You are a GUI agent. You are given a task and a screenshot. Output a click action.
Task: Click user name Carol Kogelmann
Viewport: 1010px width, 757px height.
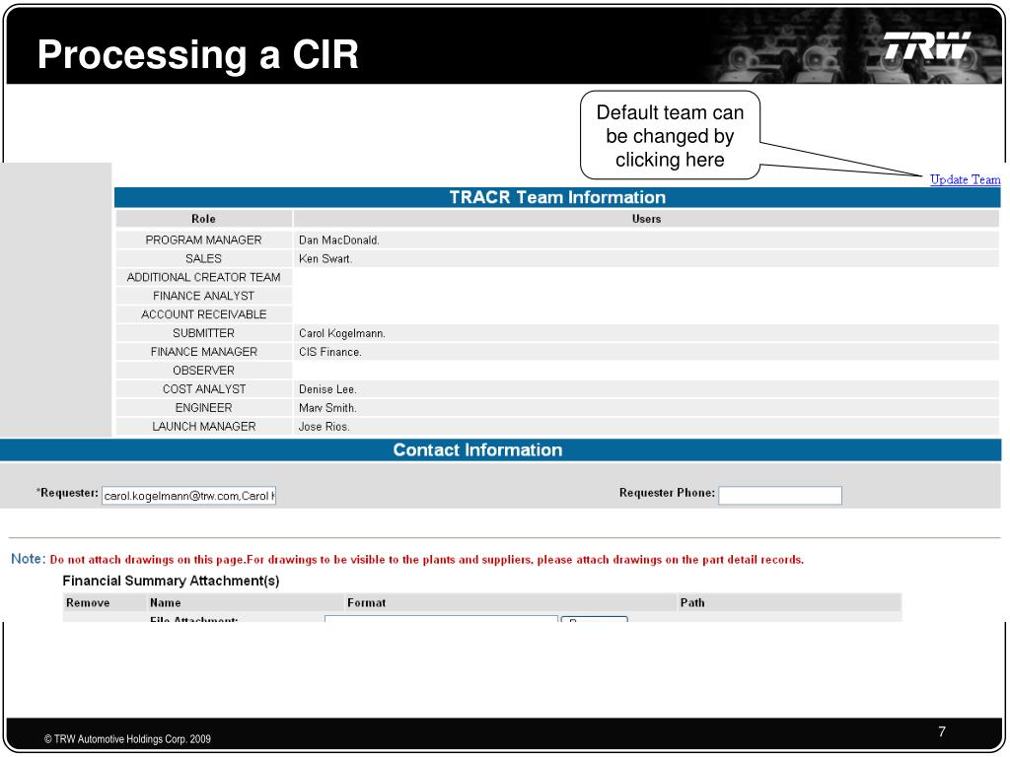coord(342,333)
